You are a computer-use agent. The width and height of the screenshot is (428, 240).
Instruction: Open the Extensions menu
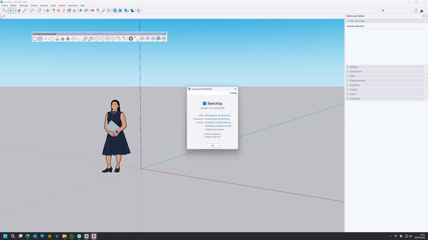(73, 5)
